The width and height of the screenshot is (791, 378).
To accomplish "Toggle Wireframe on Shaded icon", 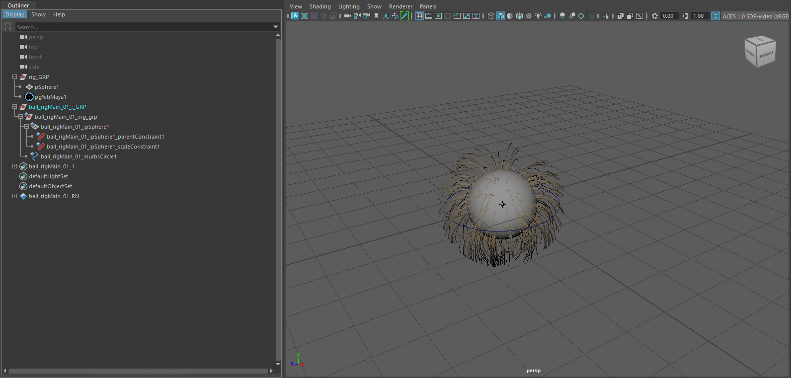I will point(519,16).
